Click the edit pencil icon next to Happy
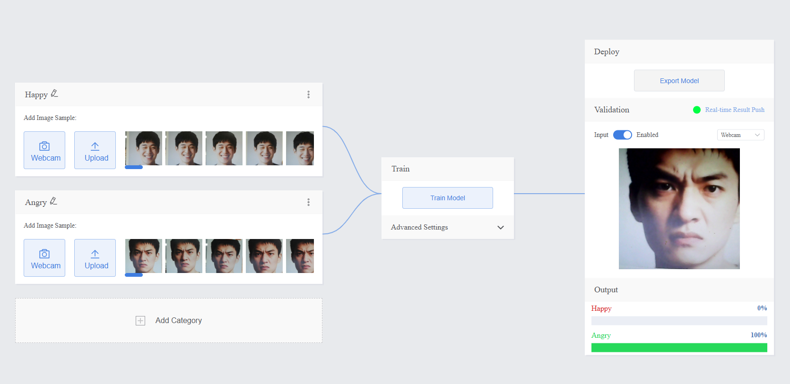790x384 pixels. tap(54, 94)
